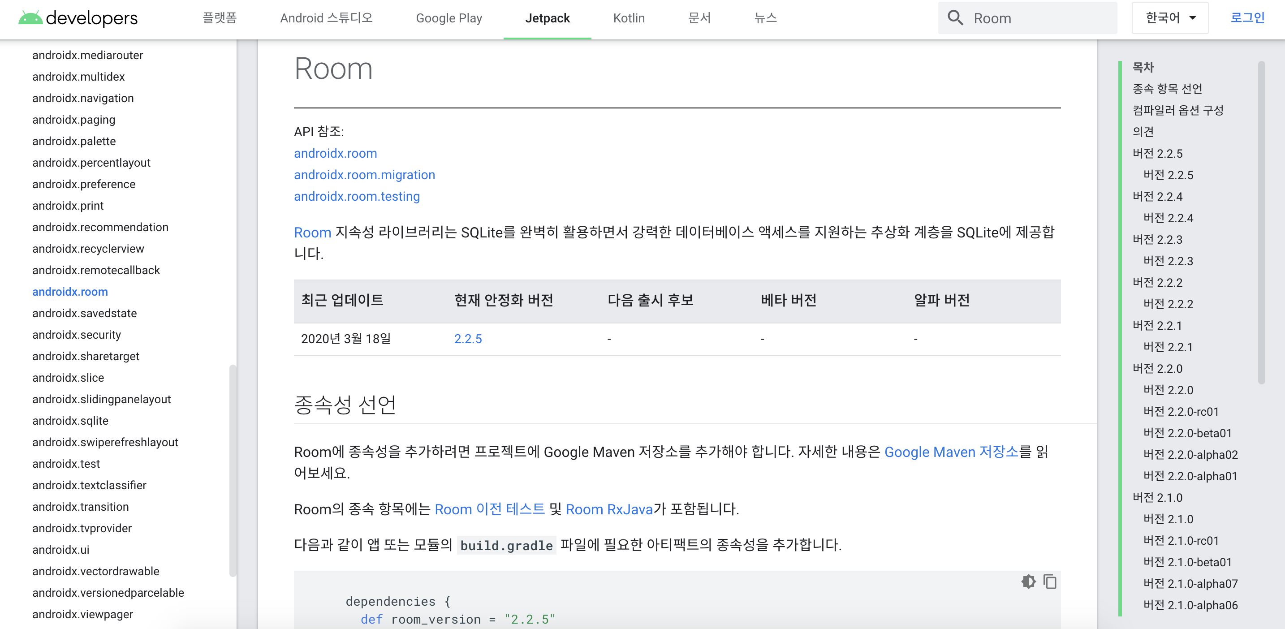Jump to 버전 2.2.0-rc01 in contents
The width and height of the screenshot is (1285, 629).
click(x=1180, y=412)
